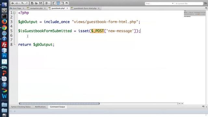Open Find history dropdown arrow
This screenshot has width=208, height=117.
pyautogui.click(x=173, y=4)
